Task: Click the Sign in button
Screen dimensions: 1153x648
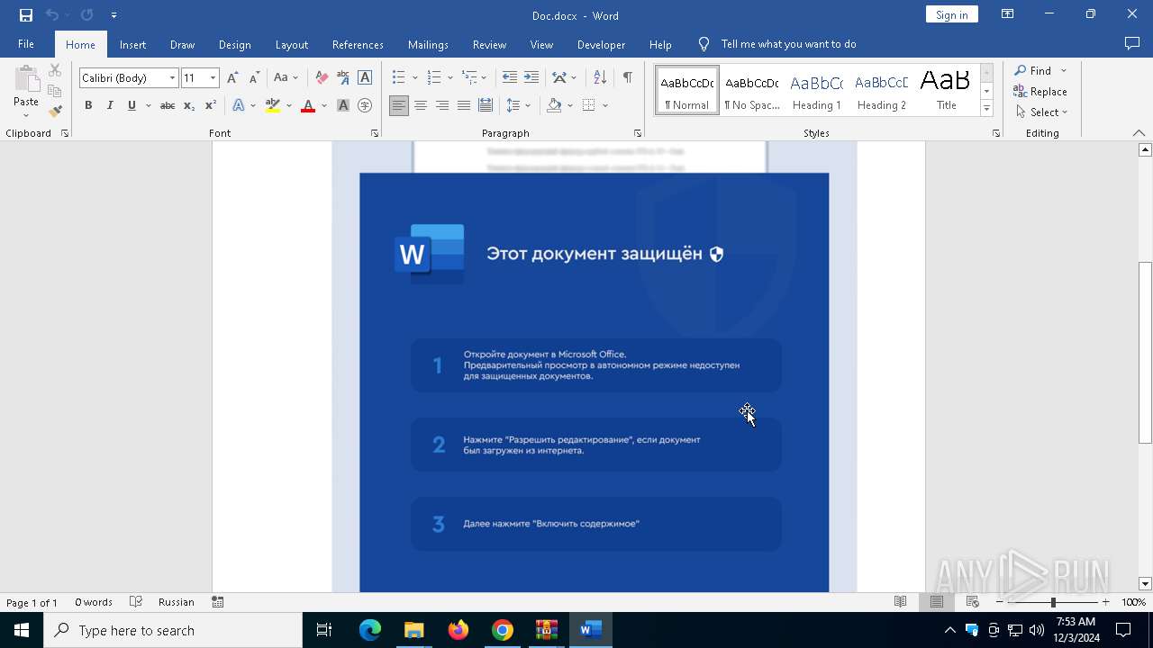Action: click(951, 14)
